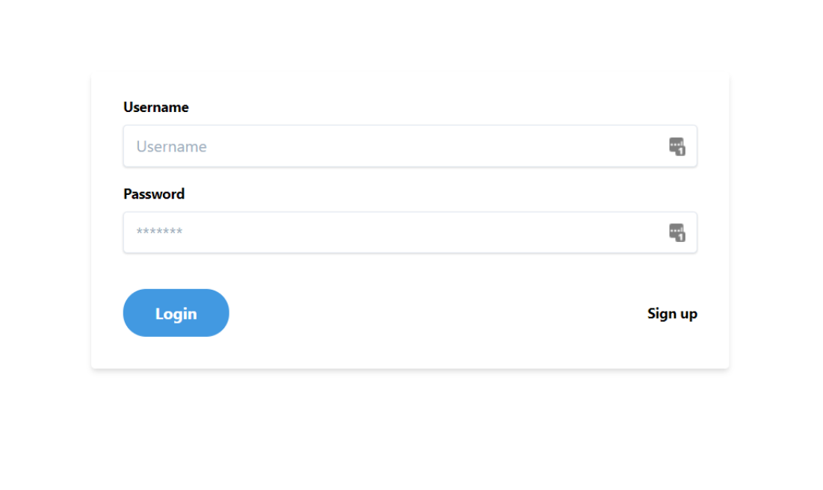Click the Password label text
823x490 pixels.
[x=153, y=194]
